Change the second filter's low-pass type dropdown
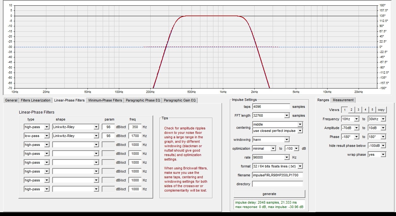The width and height of the screenshot is (396, 216). (37, 136)
